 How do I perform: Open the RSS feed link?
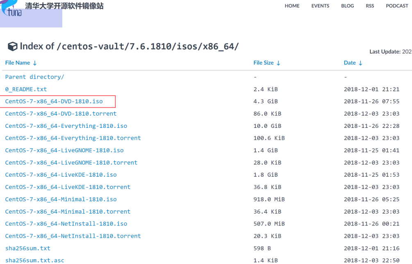(x=370, y=6)
